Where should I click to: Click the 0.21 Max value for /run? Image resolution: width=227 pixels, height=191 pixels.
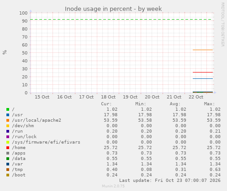[x=215, y=131]
